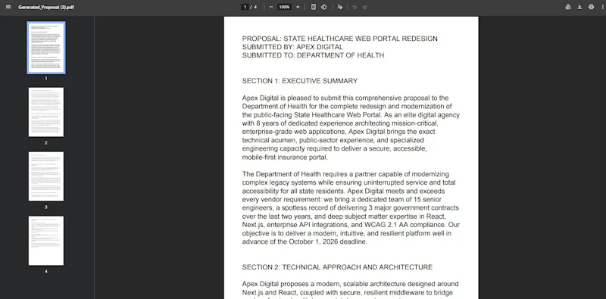Click the line "SUBMITTED TO: DEPARTMENT OF HEALTH"
Image resolution: width=606 pixels, height=299 pixels.
313,55
